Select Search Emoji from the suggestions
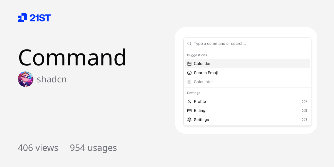The width and height of the screenshot is (334, 167). click(206, 73)
